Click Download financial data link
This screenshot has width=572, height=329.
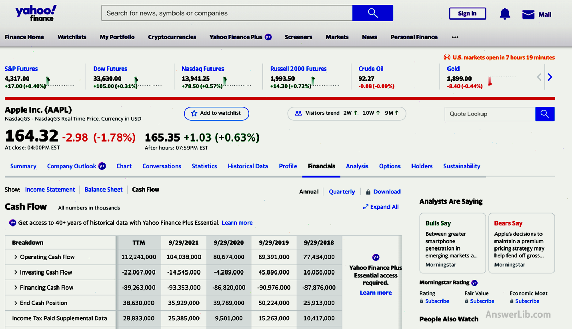point(387,192)
